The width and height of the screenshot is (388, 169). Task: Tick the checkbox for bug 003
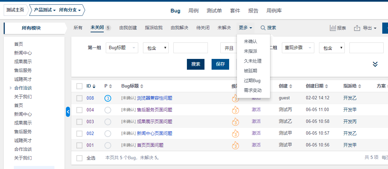point(79,122)
